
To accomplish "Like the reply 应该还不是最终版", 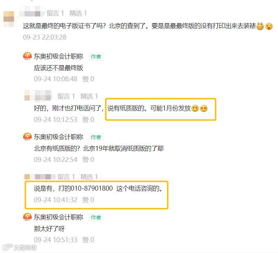I will coord(88,79).
